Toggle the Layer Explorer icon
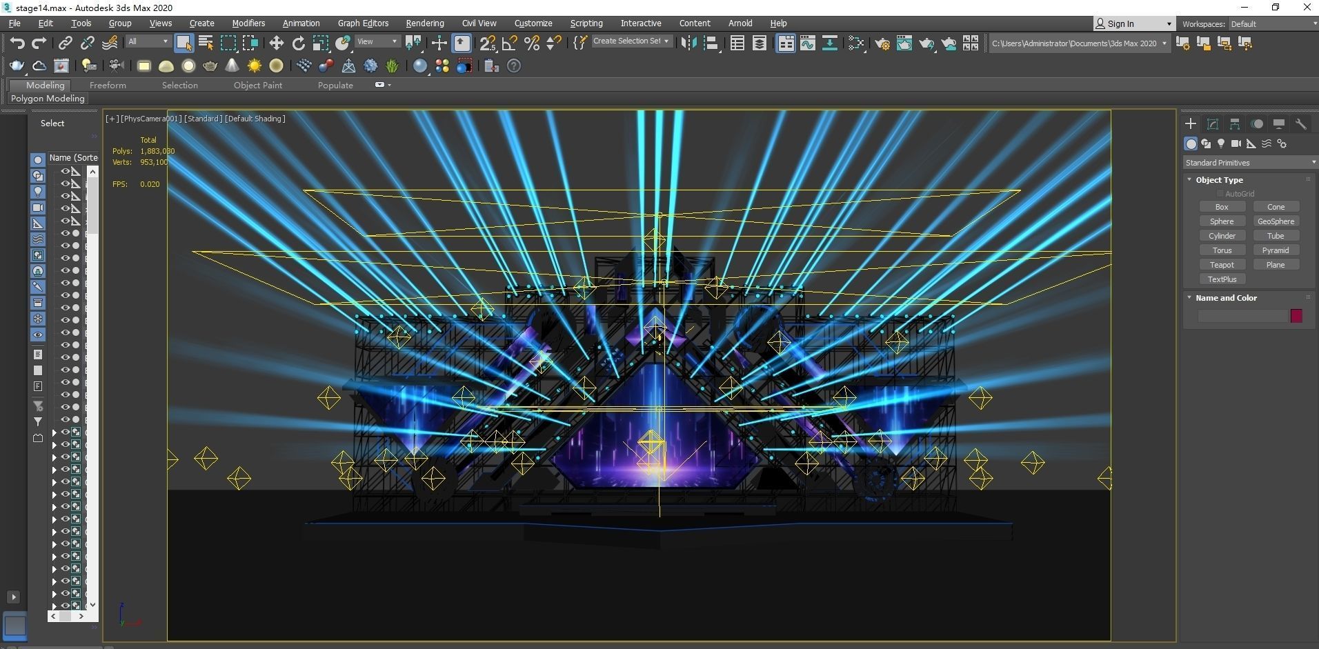Image resolution: width=1319 pixels, height=649 pixels. (759, 43)
